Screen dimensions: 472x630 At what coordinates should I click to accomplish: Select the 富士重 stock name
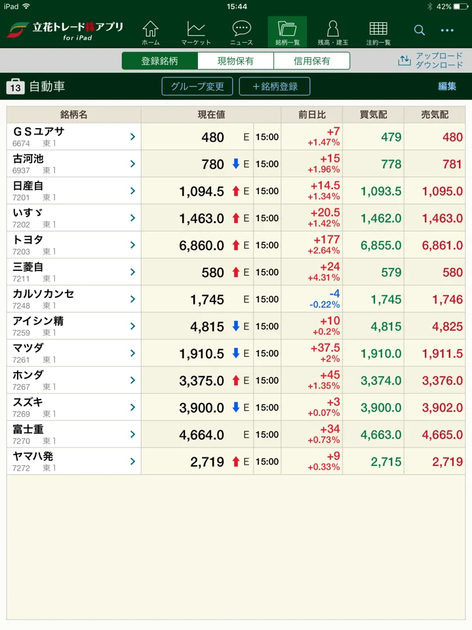[28, 429]
